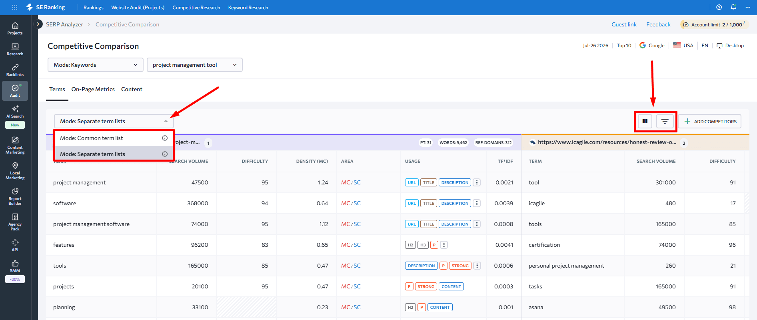Select Mode: Common term list option

click(114, 138)
